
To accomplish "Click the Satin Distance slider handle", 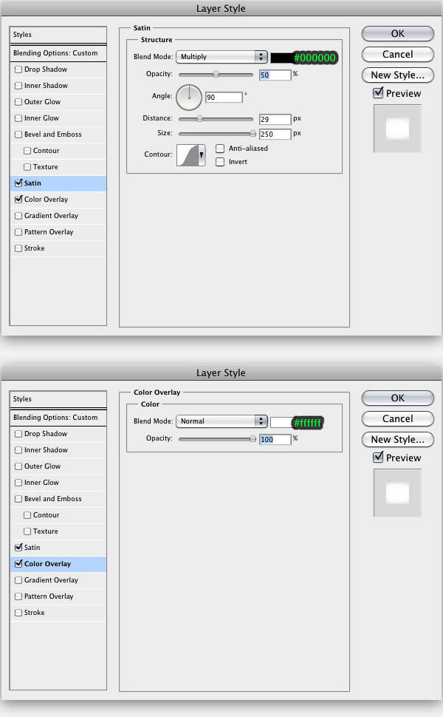I will (x=199, y=119).
